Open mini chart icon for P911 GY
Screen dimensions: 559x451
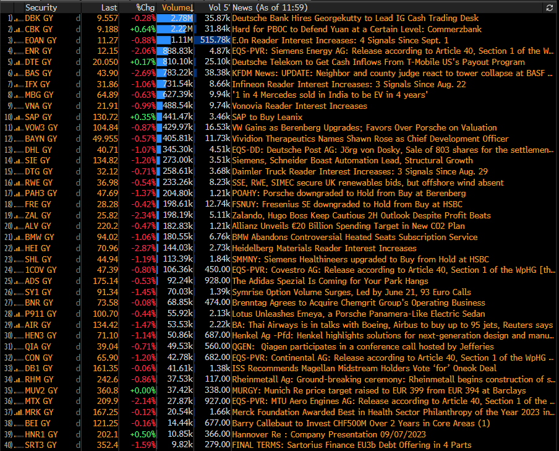pyautogui.click(x=19, y=315)
